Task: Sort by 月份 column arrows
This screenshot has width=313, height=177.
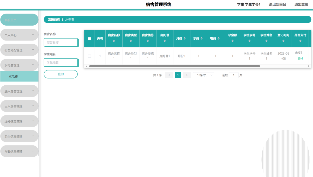Action: click(x=185, y=38)
